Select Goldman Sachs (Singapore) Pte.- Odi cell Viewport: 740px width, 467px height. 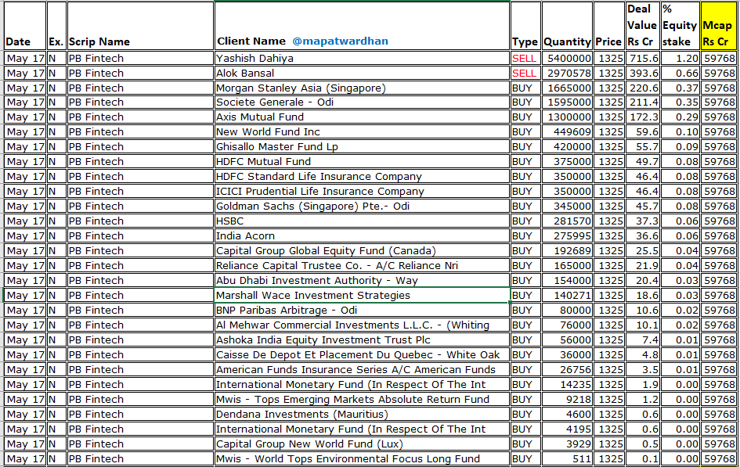(x=362, y=207)
